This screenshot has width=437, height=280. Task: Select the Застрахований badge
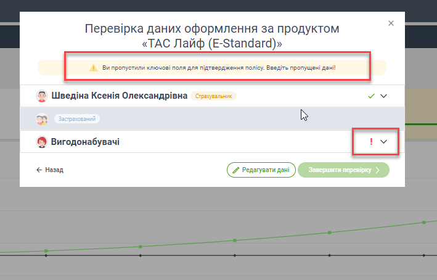click(x=76, y=119)
